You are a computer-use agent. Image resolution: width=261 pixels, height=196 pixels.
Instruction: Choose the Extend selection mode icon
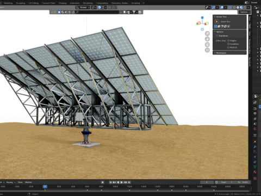[x=219, y=26]
